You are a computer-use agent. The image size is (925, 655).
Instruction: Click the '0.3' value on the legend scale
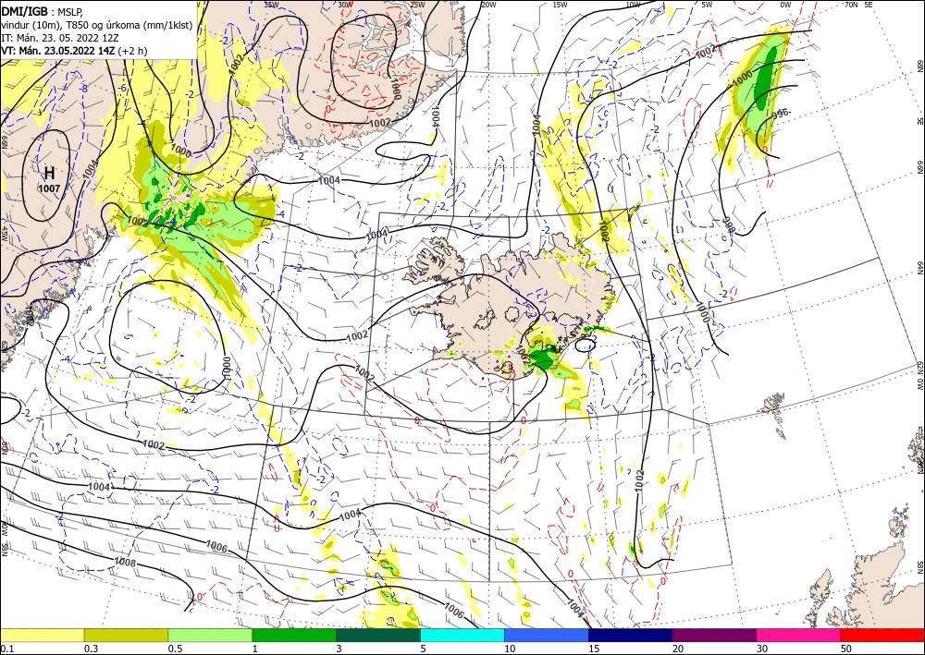click(91, 649)
